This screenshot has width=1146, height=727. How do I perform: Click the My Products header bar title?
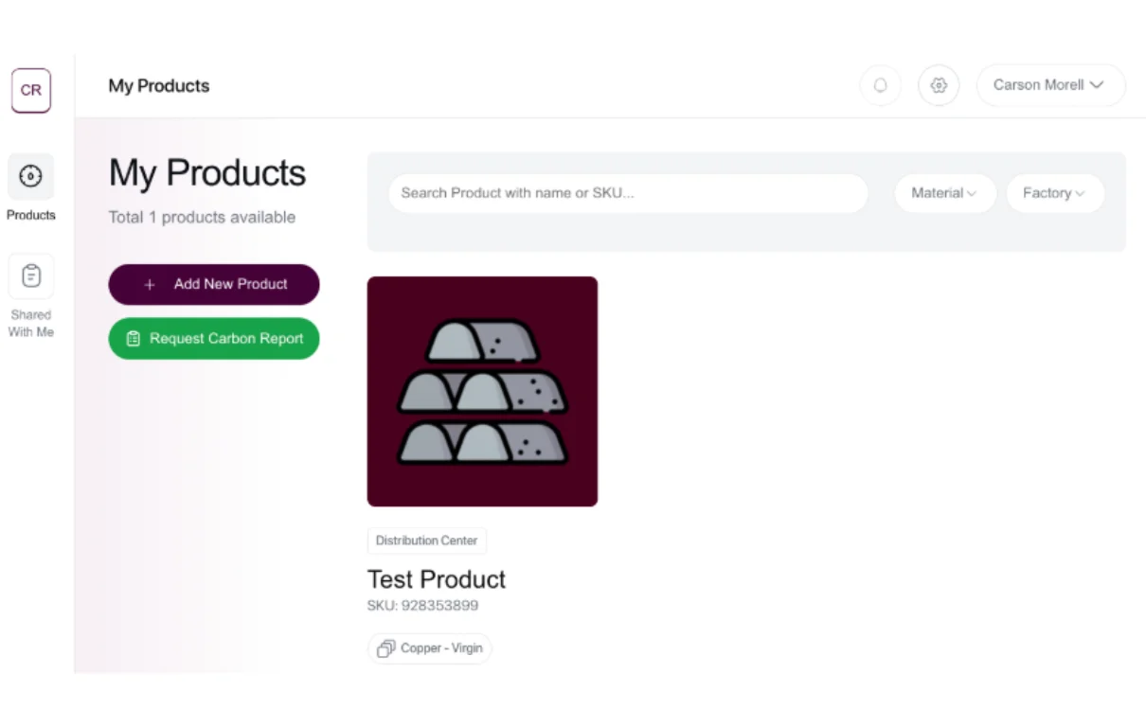tap(159, 86)
